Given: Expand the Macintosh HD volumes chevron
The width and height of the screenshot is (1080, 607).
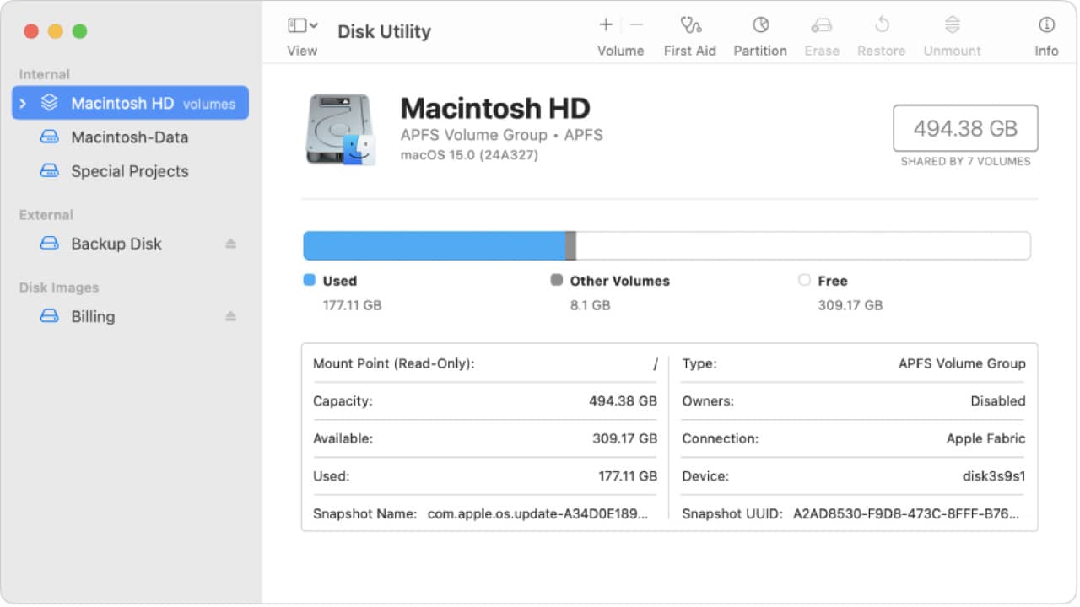Looking at the screenshot, I should pyautogui.click(x=23, y=104).
